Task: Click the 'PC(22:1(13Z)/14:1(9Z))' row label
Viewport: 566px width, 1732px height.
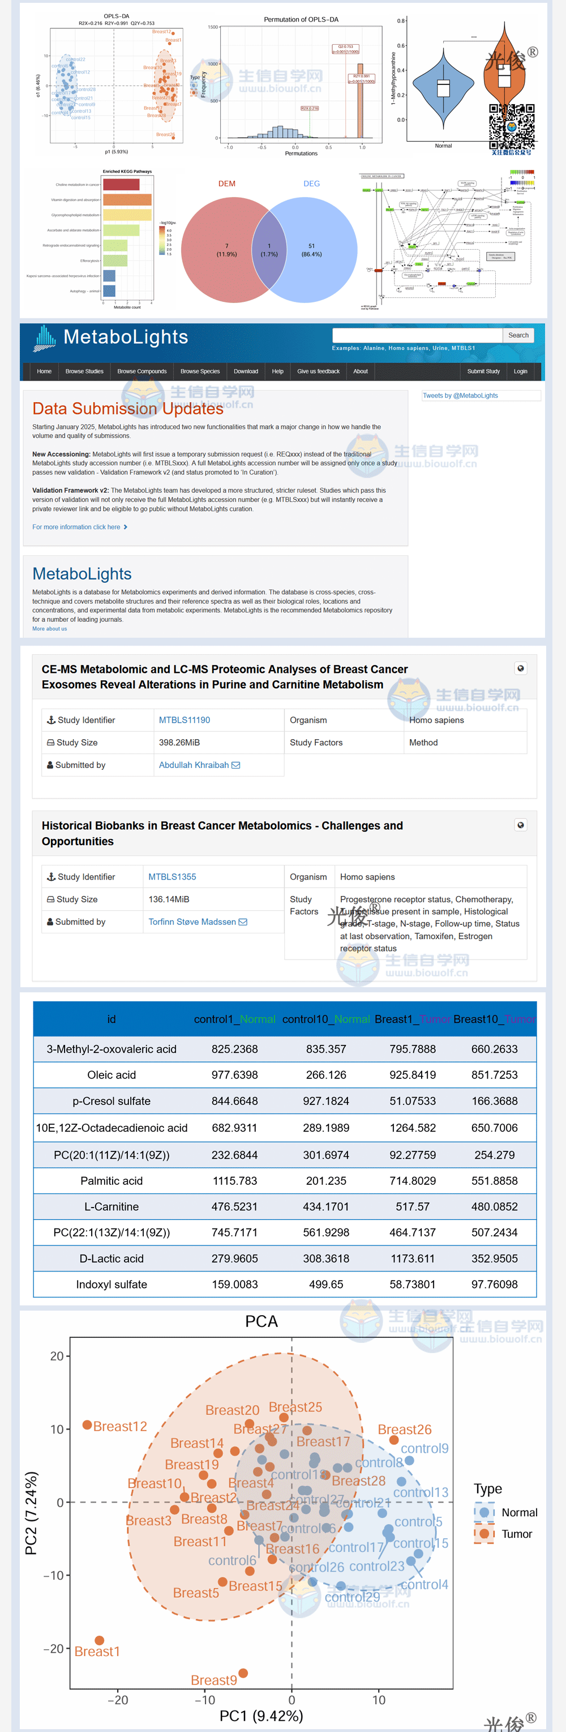Action: (112, 1232)
